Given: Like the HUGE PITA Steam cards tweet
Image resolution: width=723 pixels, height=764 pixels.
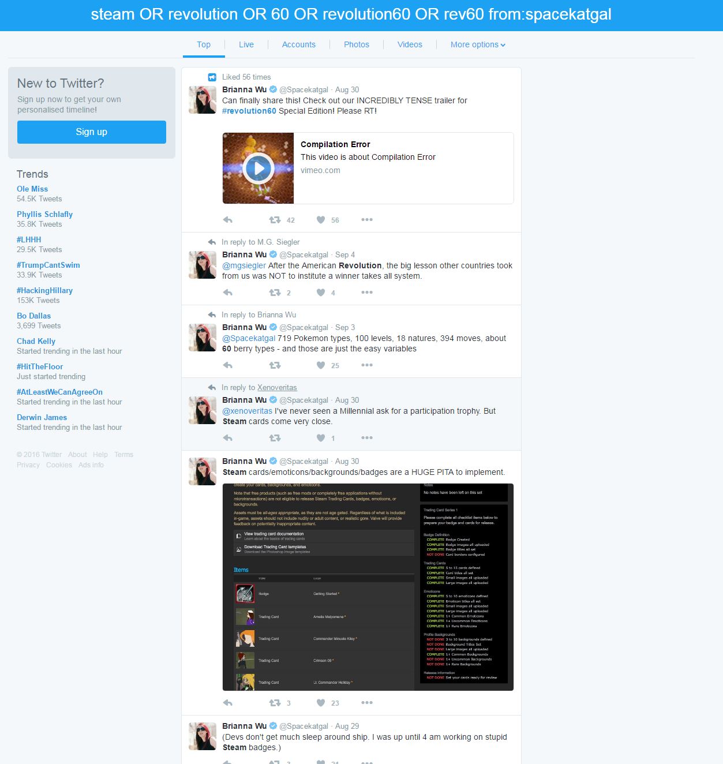Looking at the screenshot, I should [321, 703].
